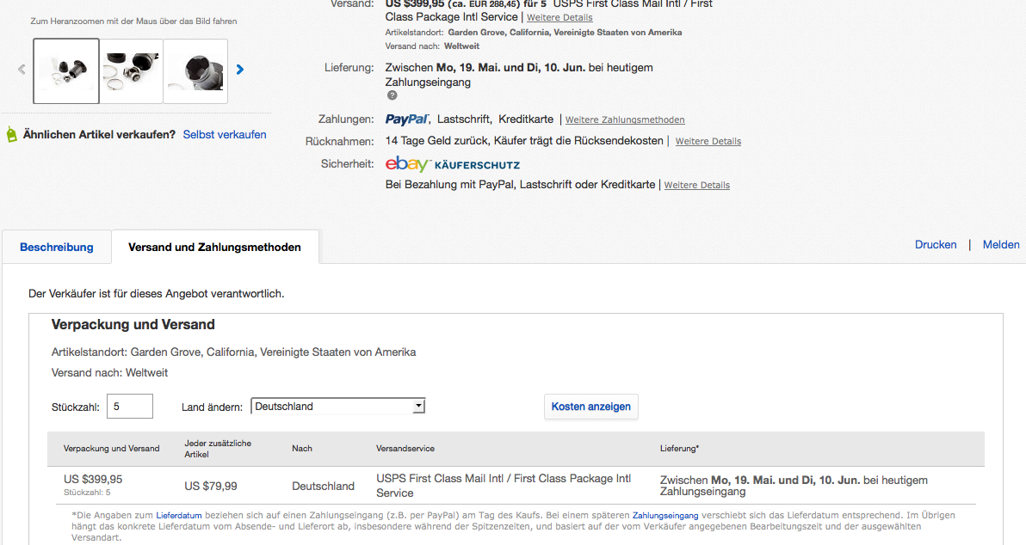Click the PayPal logo

407,119
